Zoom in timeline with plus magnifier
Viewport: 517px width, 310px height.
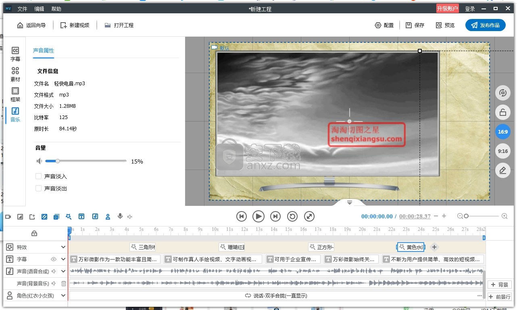pos(504,216)
